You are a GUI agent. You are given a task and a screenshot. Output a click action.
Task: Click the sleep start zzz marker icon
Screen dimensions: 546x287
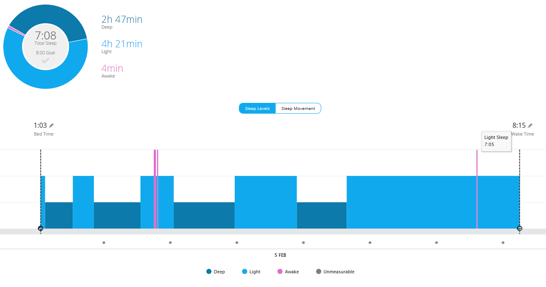tap(41, 229)
